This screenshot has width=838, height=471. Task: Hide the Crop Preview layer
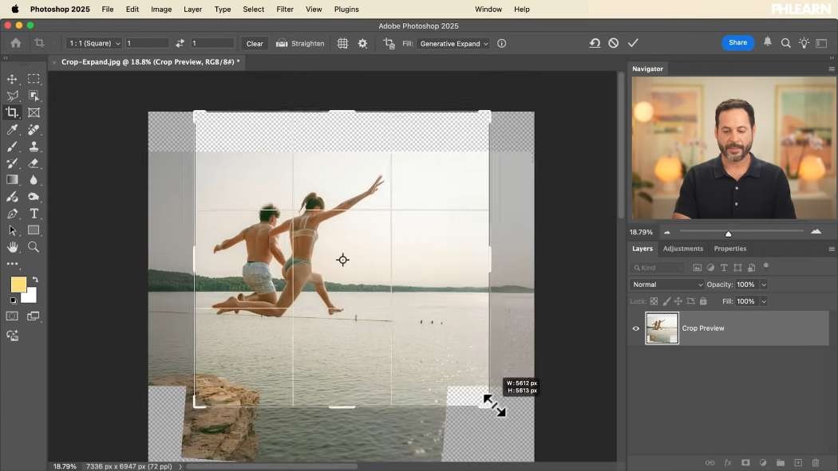[x=635, y=328]
